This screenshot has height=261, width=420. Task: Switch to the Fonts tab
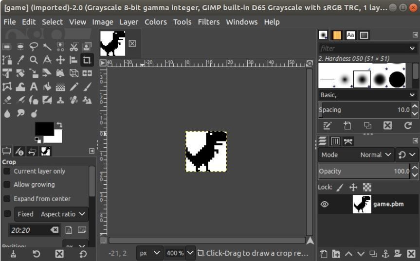click(x=350, y=35)
